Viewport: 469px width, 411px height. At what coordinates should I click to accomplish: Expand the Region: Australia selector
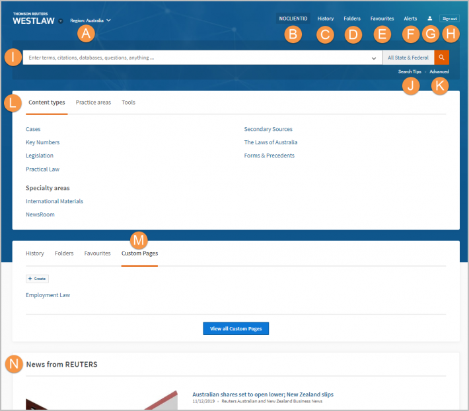[90, 21]
